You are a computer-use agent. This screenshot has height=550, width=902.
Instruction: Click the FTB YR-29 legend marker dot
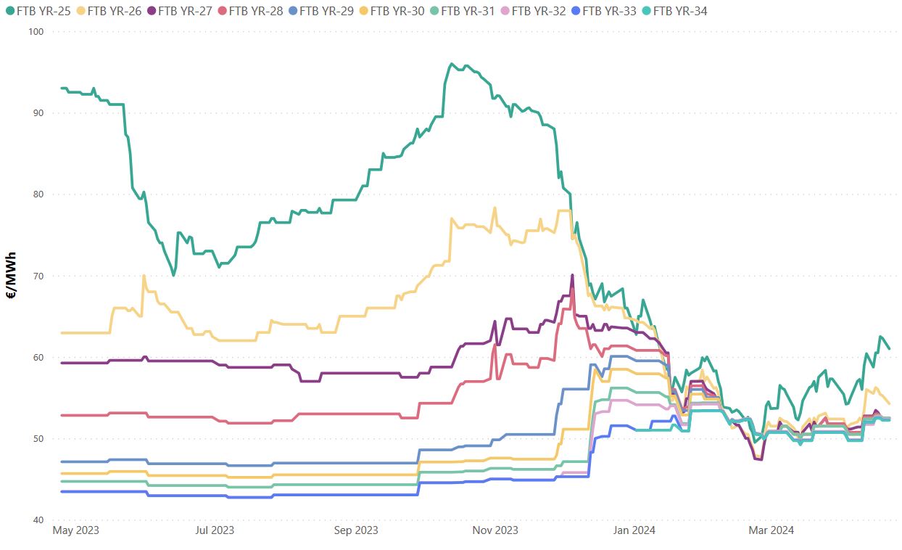(x=292, y=11)
